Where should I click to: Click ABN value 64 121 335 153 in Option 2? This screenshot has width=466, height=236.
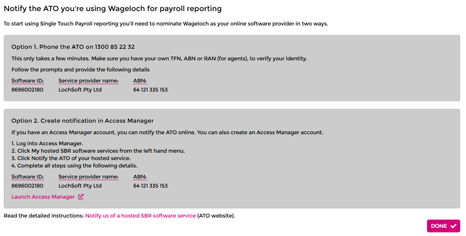(150, 186)
